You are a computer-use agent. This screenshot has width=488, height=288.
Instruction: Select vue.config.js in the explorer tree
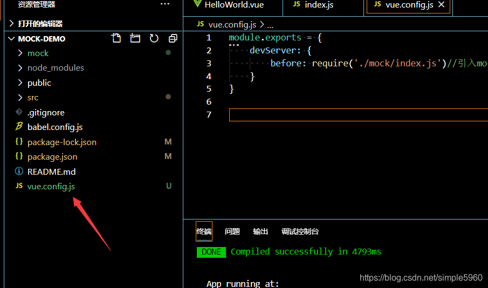(51, 186)
